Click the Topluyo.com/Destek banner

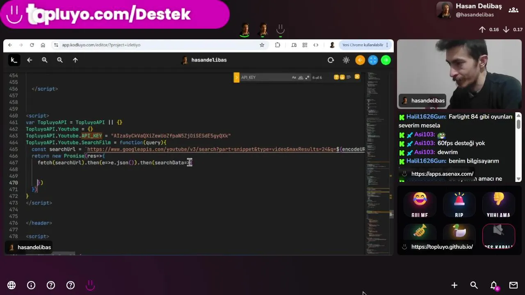(x=115, y=14)
